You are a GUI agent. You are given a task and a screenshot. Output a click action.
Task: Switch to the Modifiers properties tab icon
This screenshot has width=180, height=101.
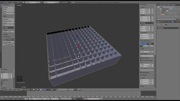pyautogui.click(x=173, y=22)
